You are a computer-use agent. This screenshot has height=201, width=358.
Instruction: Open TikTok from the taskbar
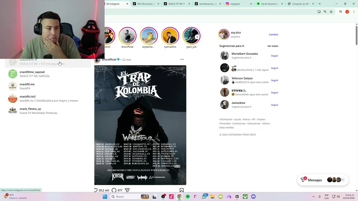coord(171,197)
